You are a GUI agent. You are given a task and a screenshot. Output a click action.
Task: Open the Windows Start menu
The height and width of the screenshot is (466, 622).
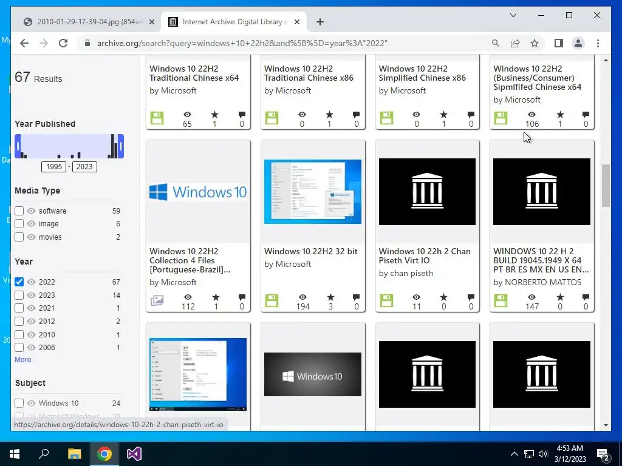15,454
